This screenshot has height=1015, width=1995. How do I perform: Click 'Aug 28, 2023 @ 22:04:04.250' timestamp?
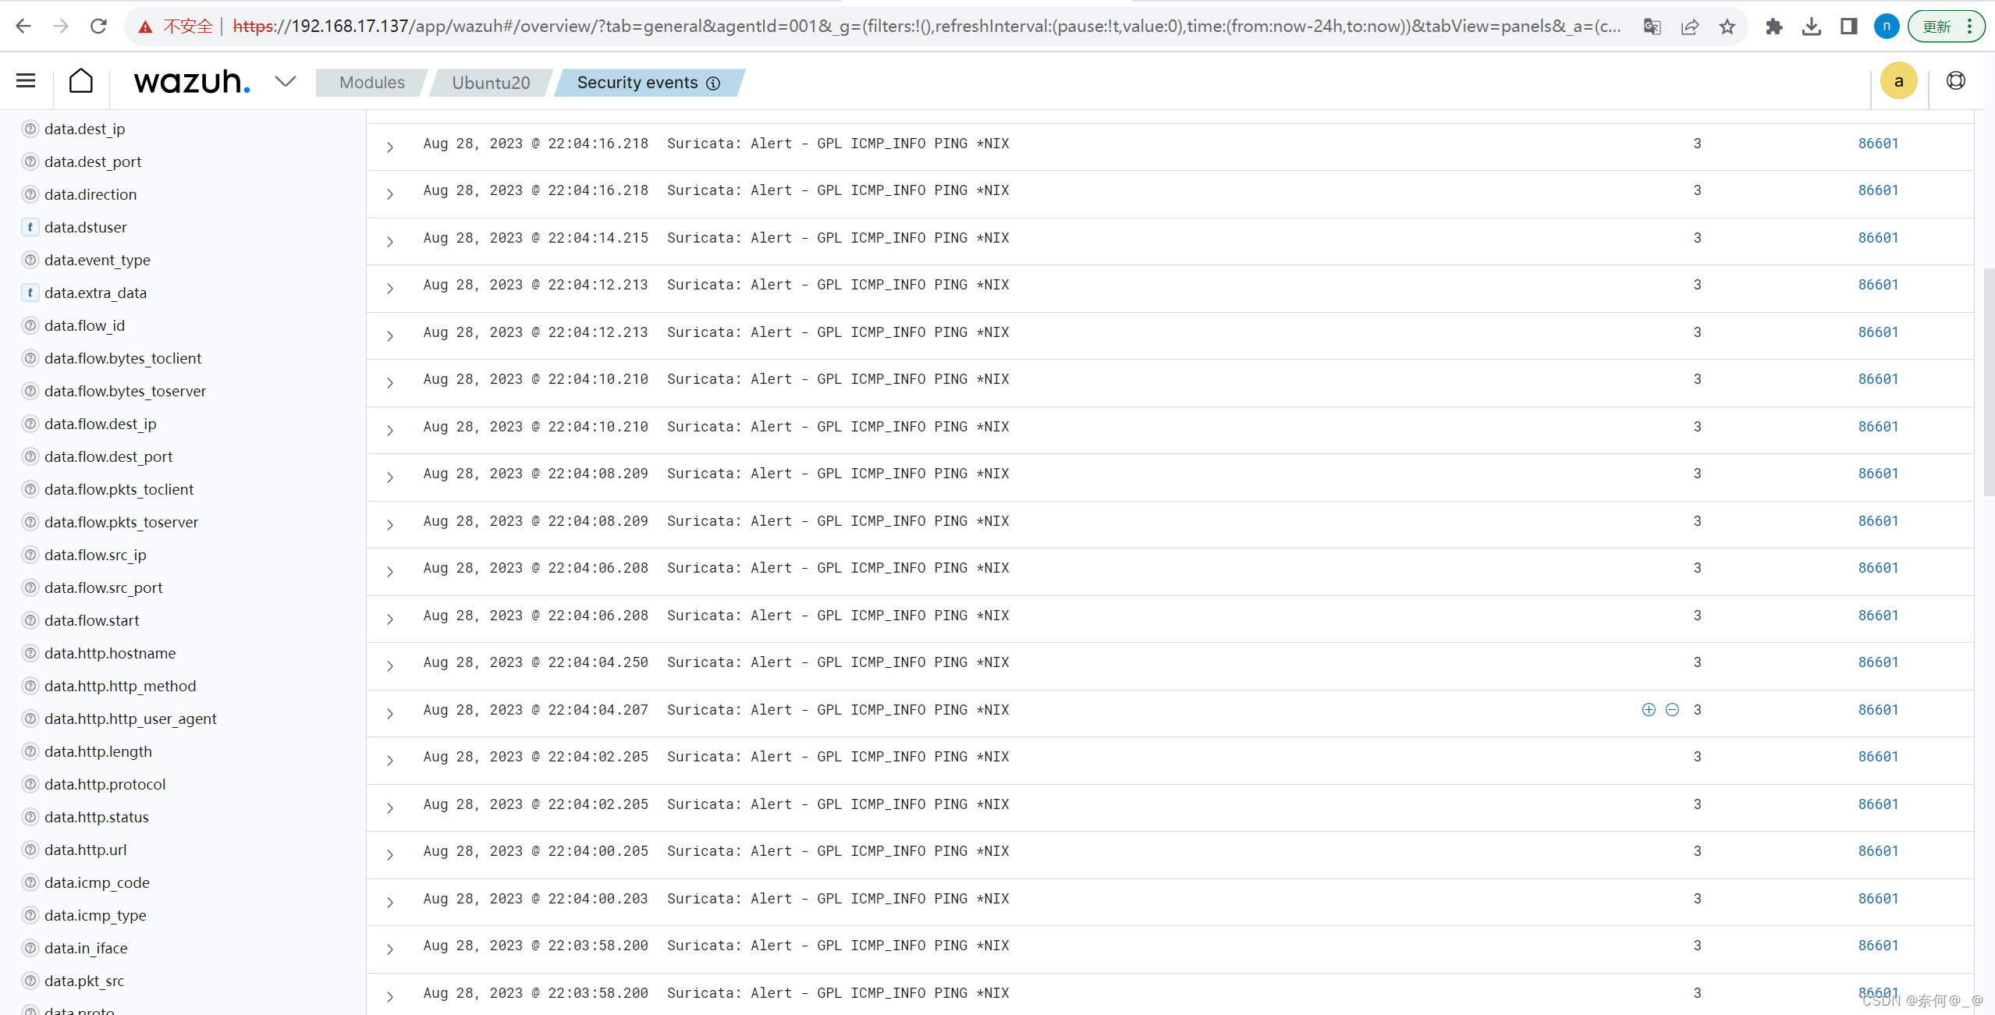point(535,662)
